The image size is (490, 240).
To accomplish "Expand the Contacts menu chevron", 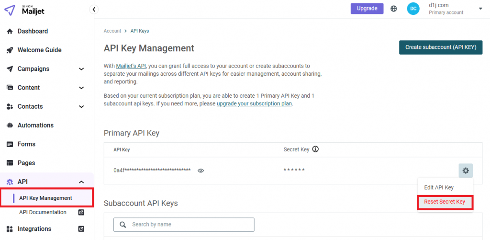I will coord(81,106).
